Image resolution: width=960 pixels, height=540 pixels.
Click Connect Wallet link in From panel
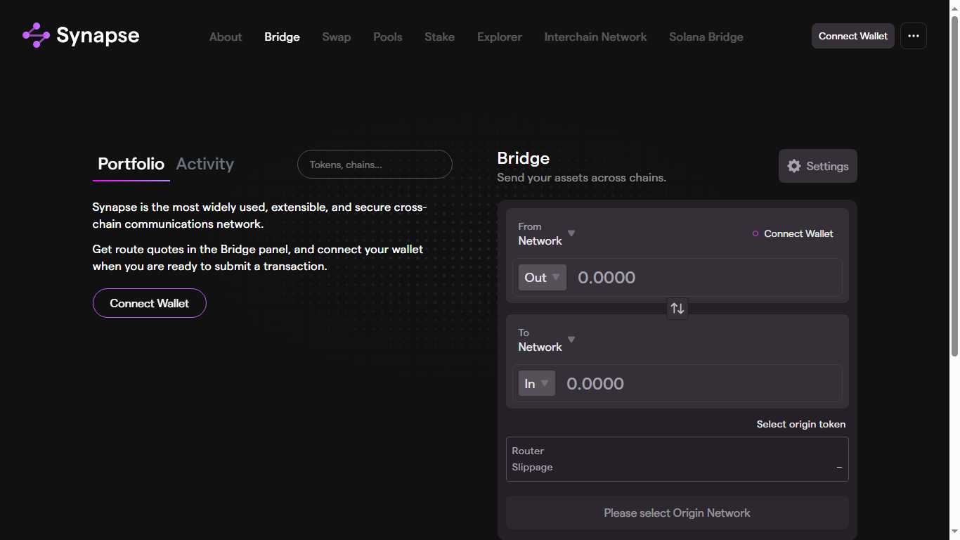click(x=798, y=233)
